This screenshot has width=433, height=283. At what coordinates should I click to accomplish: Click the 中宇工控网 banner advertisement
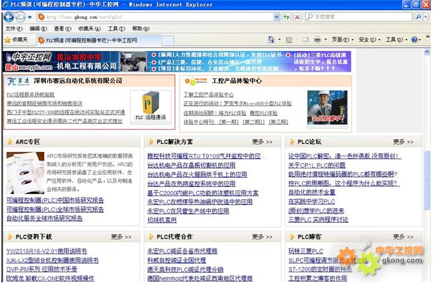click(177, 62)
